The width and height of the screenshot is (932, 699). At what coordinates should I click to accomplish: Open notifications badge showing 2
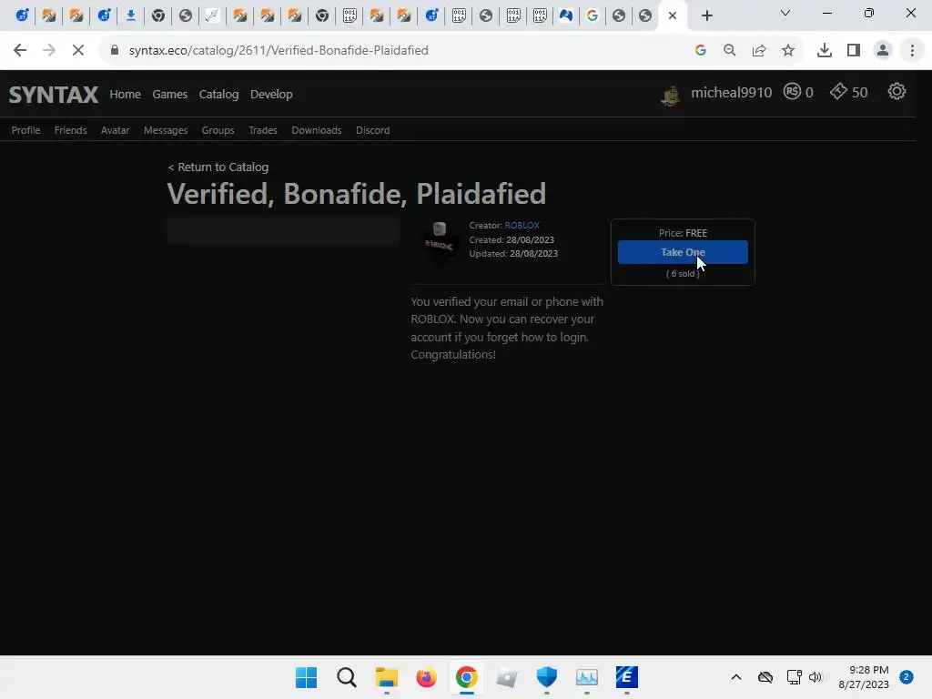[x=906, y=677]
